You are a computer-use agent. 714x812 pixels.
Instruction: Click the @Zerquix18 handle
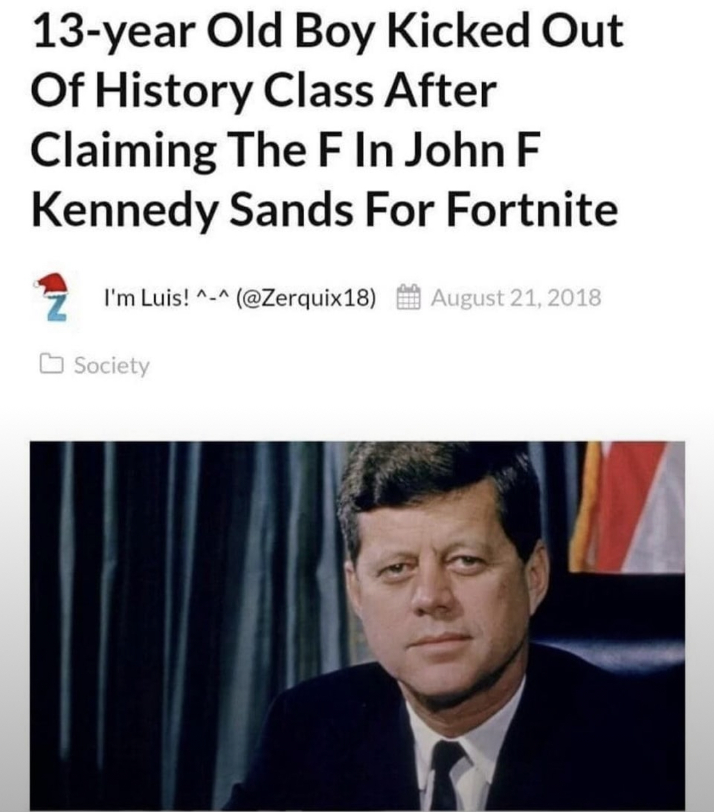306,298
